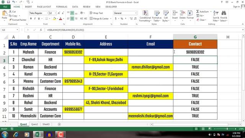The height and width of the screenshot is (138, 245).
Task: Switch to Page Break Preview
Action: pos(210,129)
